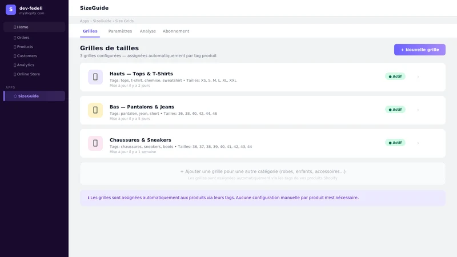
Task: Switch to the Paramètres tab
Action: coord(120,31)
